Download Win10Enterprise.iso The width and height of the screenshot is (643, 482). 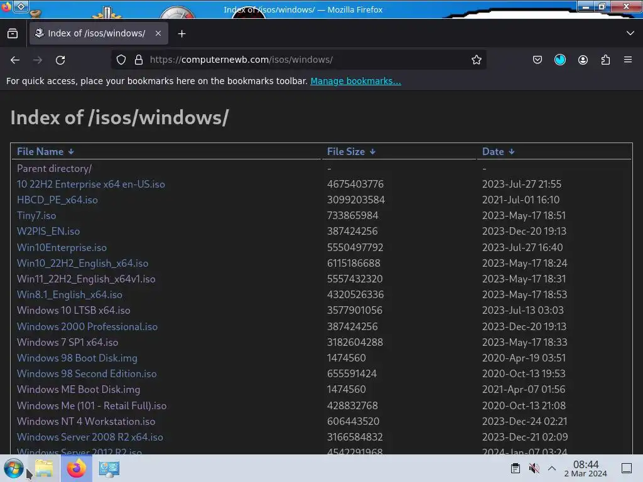[62, 247]
